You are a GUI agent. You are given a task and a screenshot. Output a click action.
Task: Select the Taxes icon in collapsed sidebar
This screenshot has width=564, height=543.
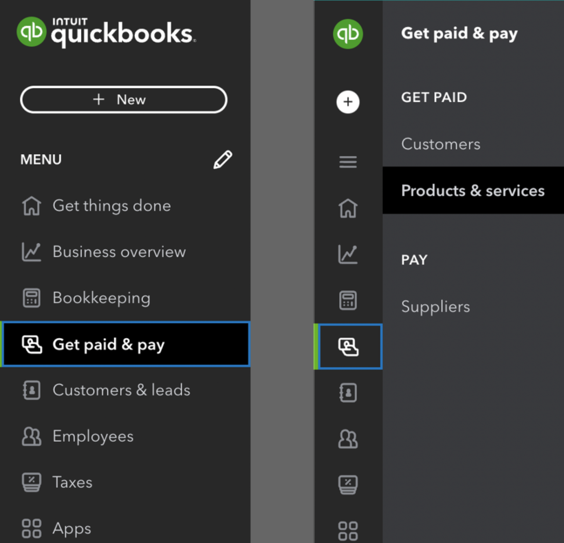[x=348, y=485]
